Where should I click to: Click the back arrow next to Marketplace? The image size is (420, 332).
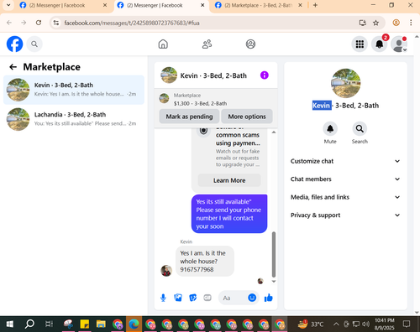coord(13,67)
